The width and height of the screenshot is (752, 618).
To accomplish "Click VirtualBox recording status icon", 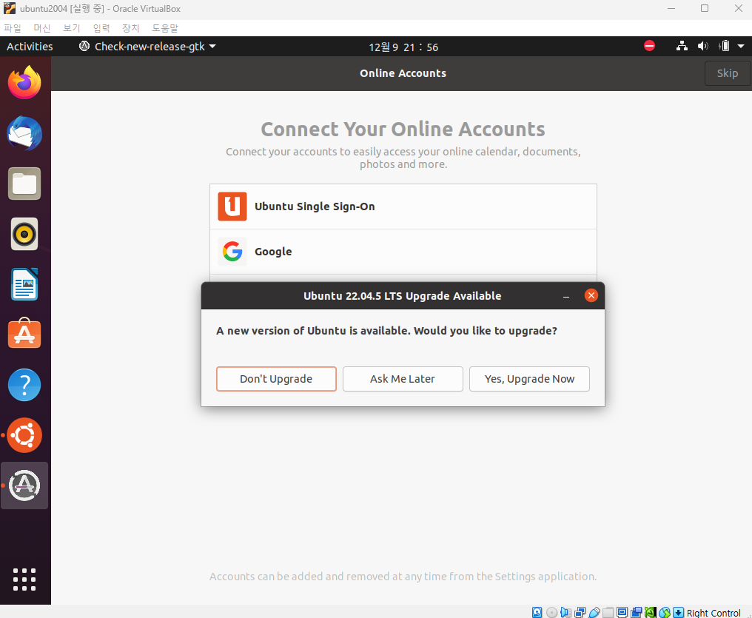I will pos(637,612).
